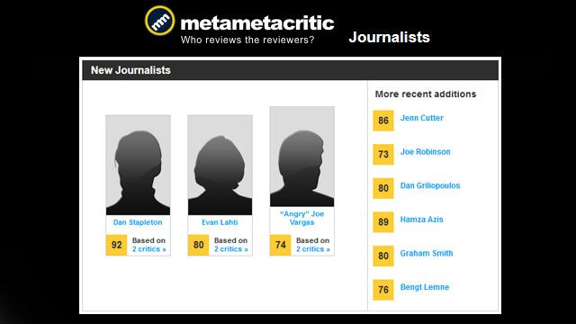Click the Dan Stapleton name link
The image size is (576, 324).
138,222
